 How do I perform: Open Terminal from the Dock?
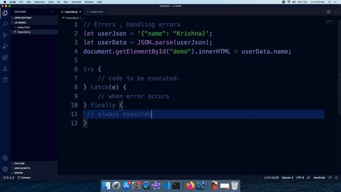pyautogui.click(x=176, y=186)
